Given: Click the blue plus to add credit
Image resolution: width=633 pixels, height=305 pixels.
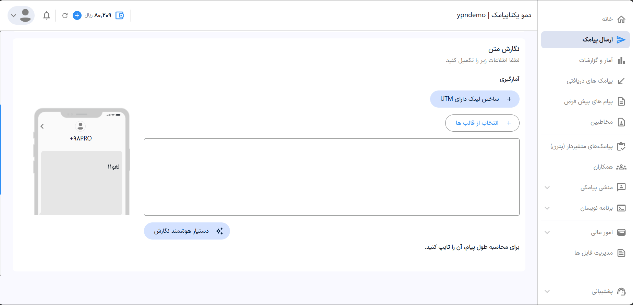Looking at the screenshot, I should (77, 15).
